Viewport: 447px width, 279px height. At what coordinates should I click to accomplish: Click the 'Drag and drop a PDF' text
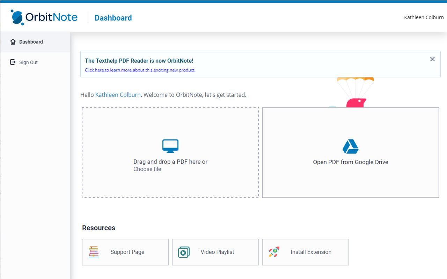[x=170, y=162]
